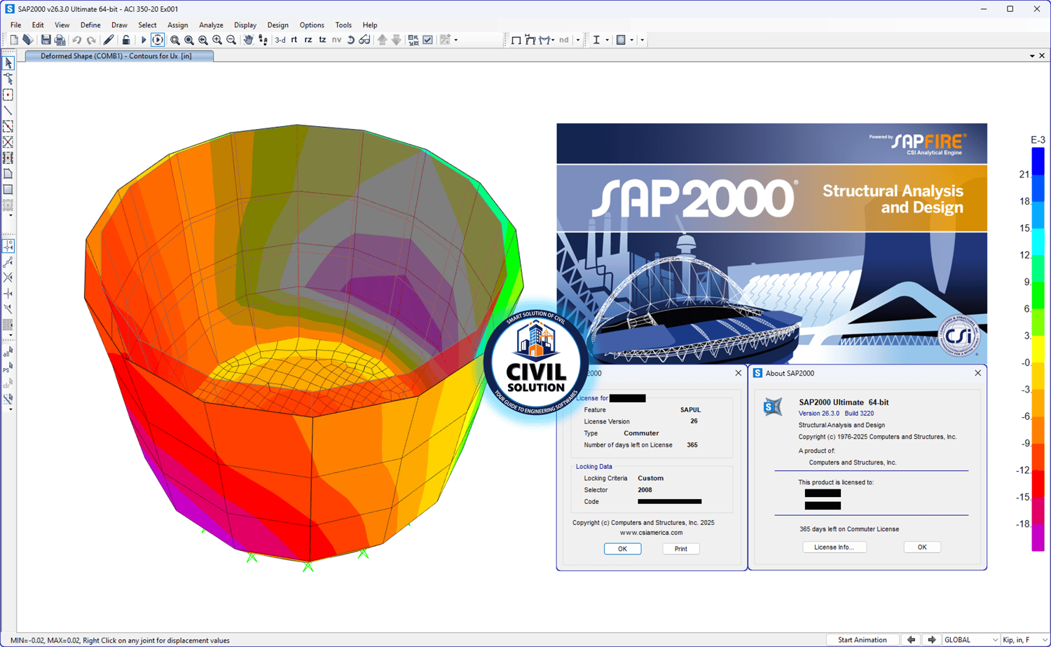1051x647 pixels.
Task: Click the Version 26.3.0 Build 3220 text
Action: click(836, 414)
